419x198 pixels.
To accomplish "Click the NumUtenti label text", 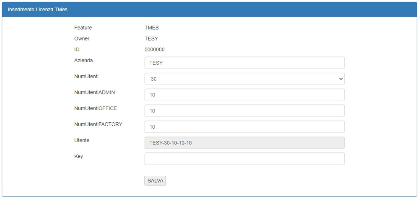I will pyautogui.click(x=86, y=76).
